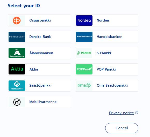Click the Cancel button
Image resolution: width=150 pixels, height=137 pixels.
pos(122,128)
